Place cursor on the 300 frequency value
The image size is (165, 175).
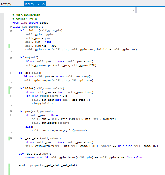54,46
